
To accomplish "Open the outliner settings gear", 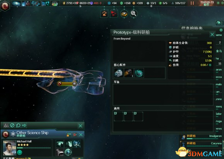I will [221, 30].
